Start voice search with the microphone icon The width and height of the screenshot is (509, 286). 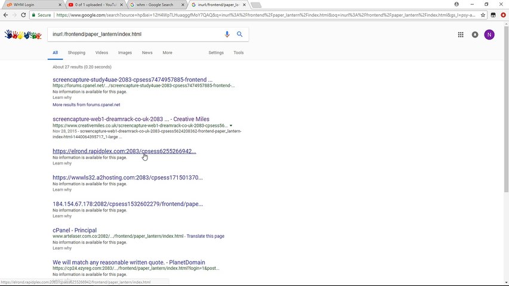[227, 34]
